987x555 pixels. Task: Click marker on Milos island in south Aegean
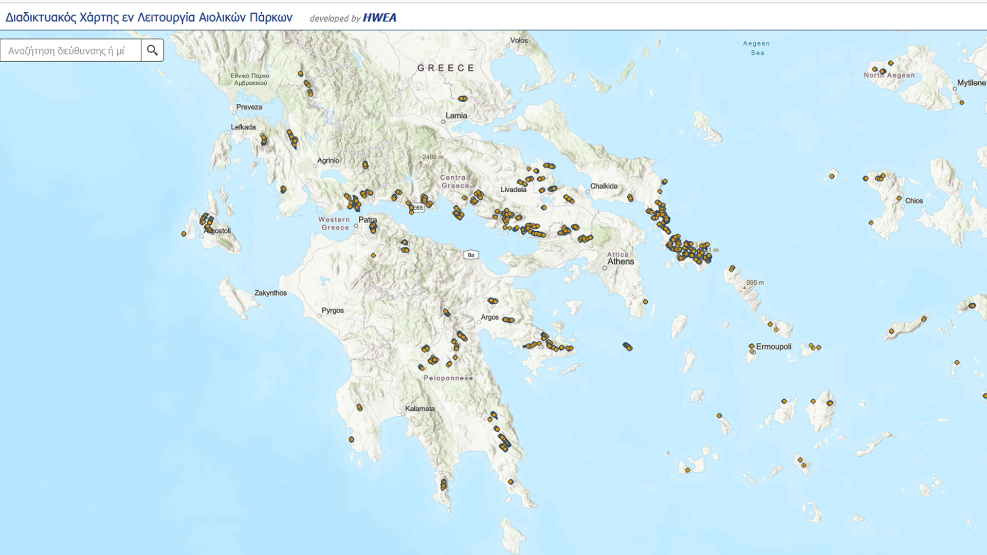688,470
